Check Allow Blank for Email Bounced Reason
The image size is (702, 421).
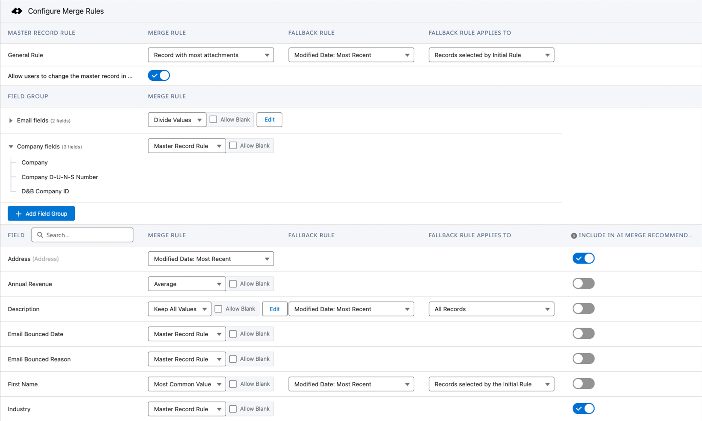[233, 359]
